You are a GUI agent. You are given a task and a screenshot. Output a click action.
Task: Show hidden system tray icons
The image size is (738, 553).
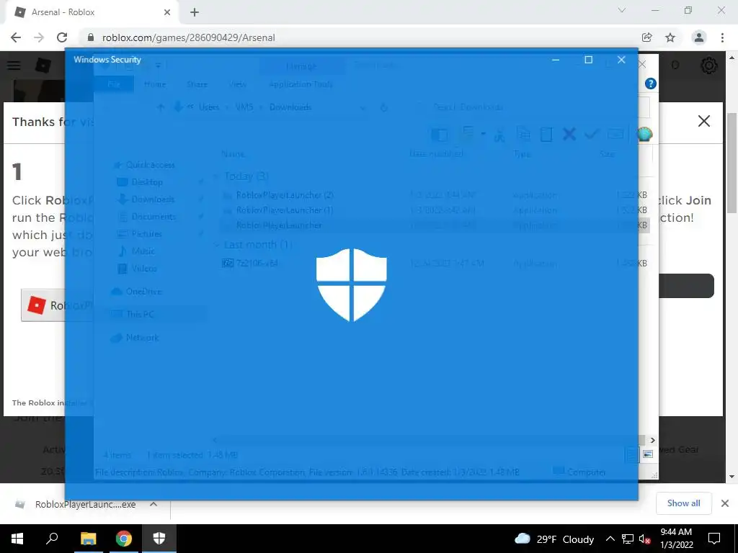[610, 539]
